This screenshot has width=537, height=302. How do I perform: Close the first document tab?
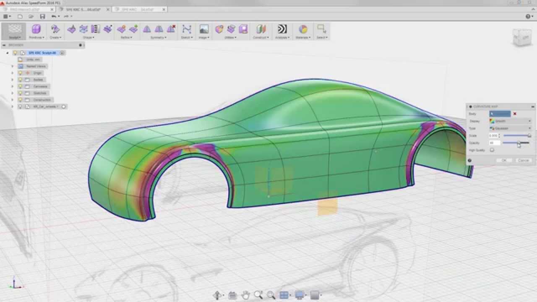(x=52, y=9)
